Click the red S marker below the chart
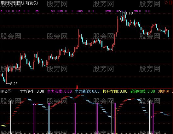The height and width of the screenshot is (134, 173). click(x=77, y=87)
